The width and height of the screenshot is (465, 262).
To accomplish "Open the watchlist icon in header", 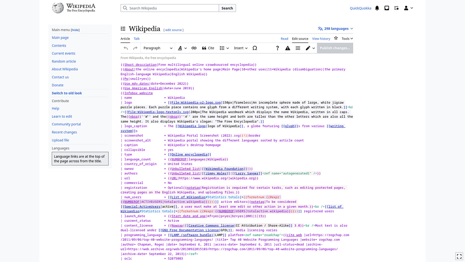I will (x=396, y=8).
